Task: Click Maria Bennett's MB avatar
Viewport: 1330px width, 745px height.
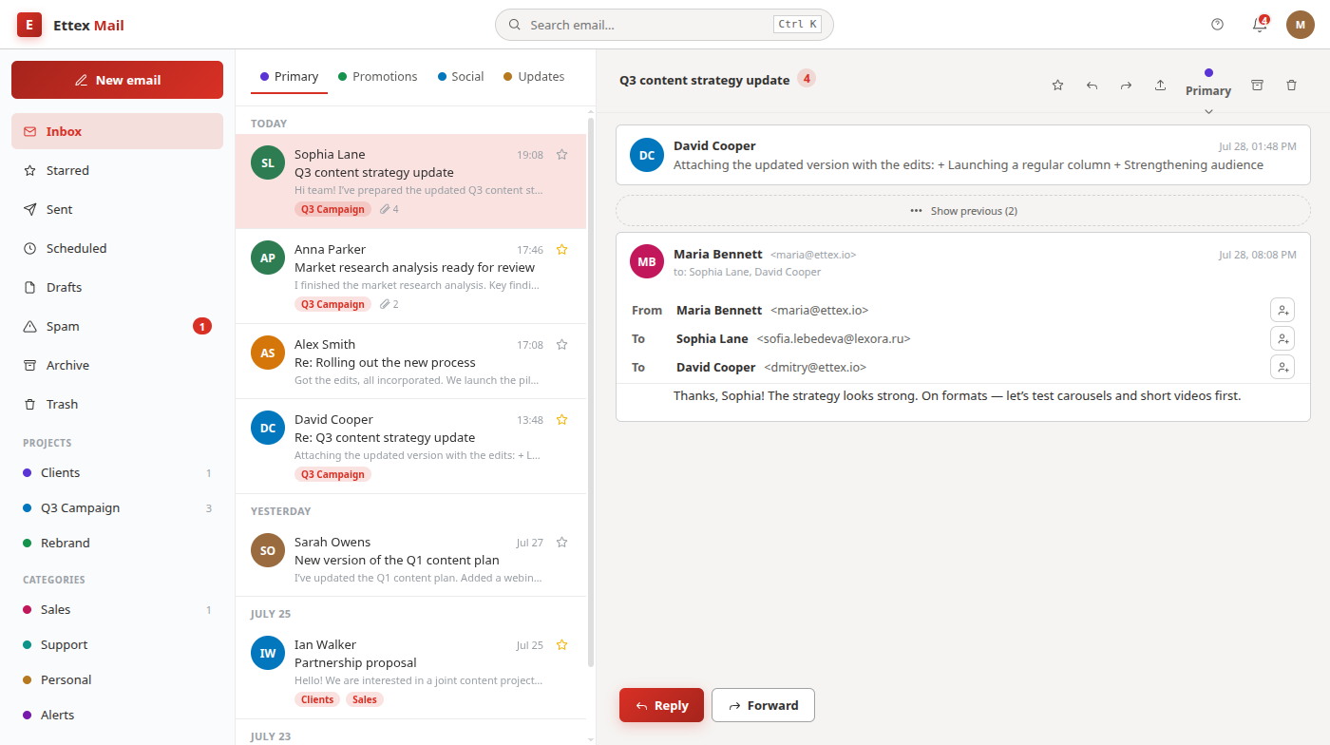Action: pyautogui.click(x=647, y=261)
